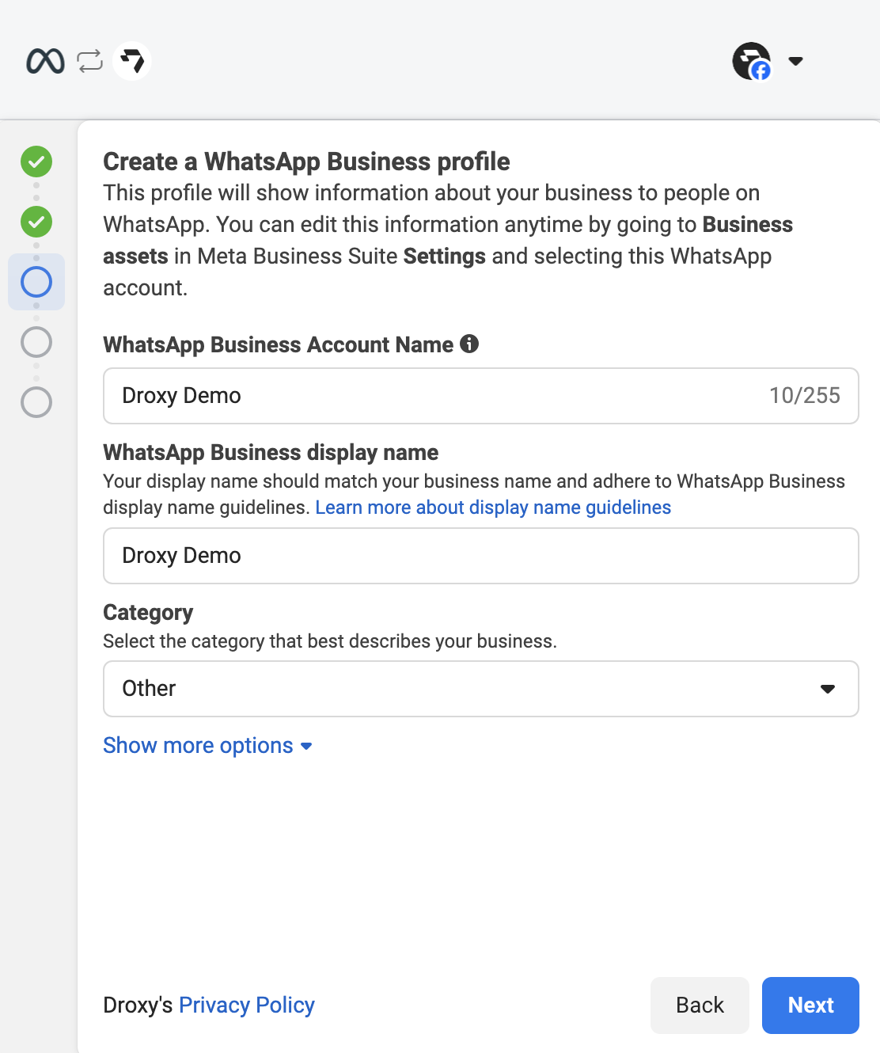880x1053 pixels.
Task: Click the info icon next to Account Name
Action: click(470, 344)
